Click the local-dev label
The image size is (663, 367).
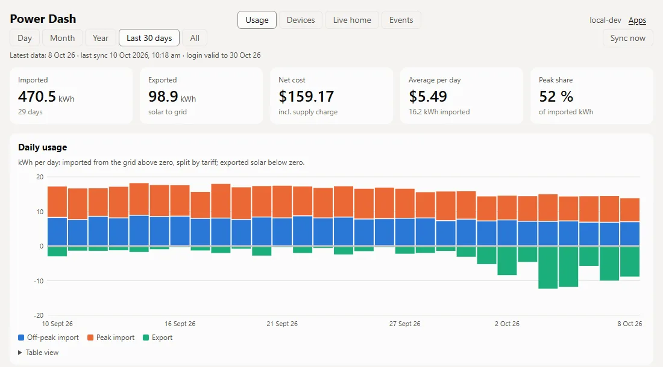tap(605, 20)
